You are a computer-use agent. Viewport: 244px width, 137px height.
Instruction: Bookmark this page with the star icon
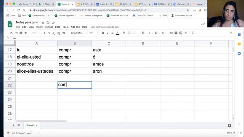click(x=188, y=10)
